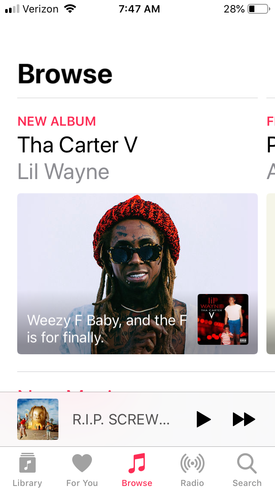Tap the For You heart icon
This screenshot has width=275, height=489.
(82, 463)
